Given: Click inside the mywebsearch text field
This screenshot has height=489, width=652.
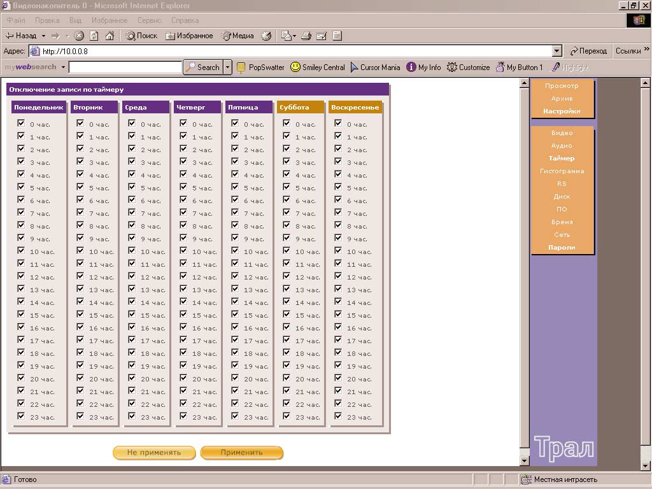Looking at the screenshot, I should point(125,67).
